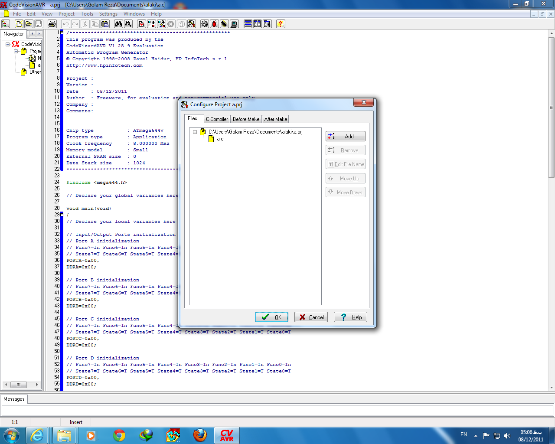Click the Move Up button
The height and width of the screenshot is (444, 555).
click(346, 178)
